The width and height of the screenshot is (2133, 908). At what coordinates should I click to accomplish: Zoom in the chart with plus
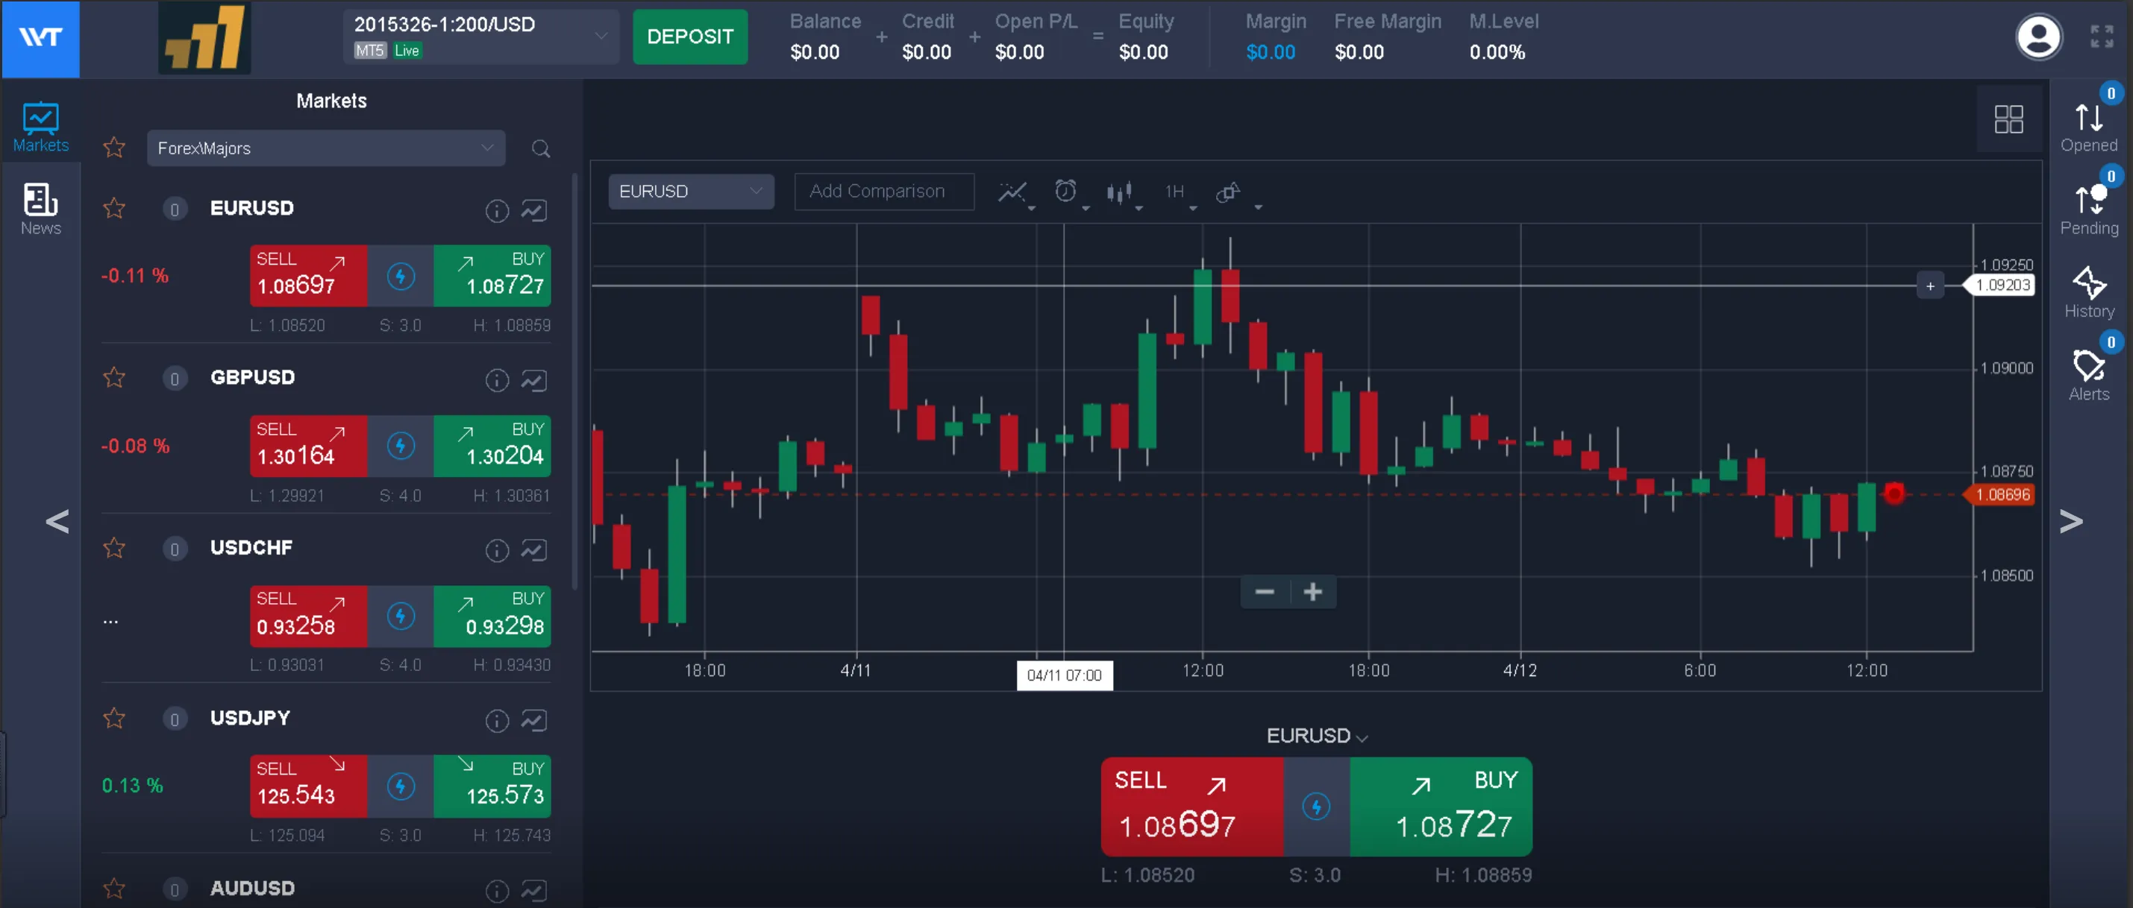1312,592
